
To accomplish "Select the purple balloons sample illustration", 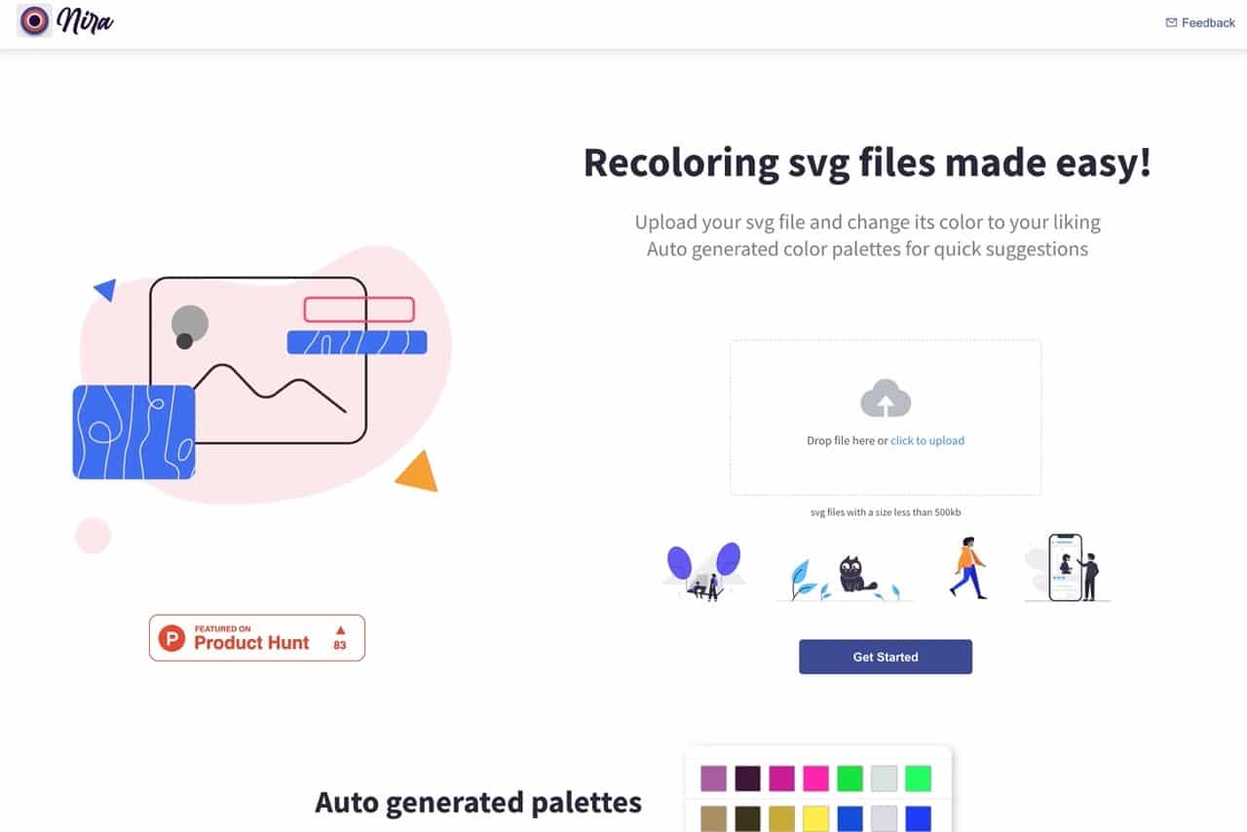I will pos(704,571).
